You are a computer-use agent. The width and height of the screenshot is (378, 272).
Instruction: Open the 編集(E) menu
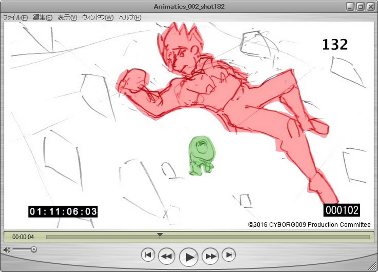(x=43, y=17)
